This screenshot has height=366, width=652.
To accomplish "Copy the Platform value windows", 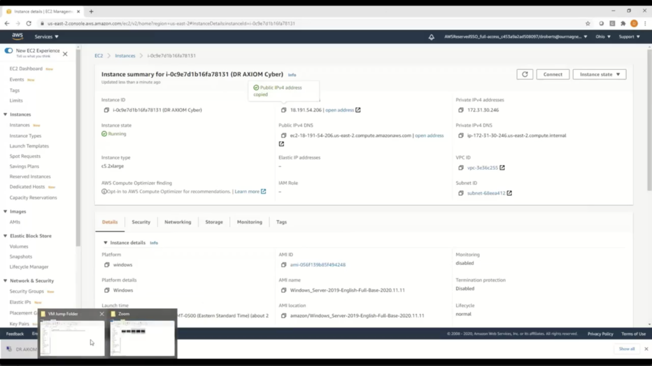I will [x=107, y=265].
